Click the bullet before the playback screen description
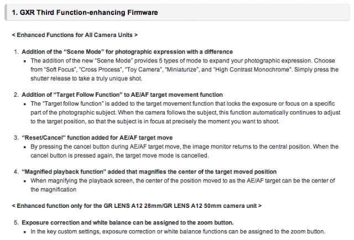 [x=25, y=181]
